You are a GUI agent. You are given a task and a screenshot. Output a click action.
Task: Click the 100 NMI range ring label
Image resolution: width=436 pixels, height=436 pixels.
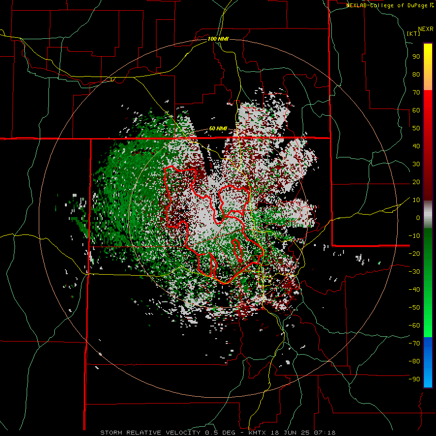point(218,39)
